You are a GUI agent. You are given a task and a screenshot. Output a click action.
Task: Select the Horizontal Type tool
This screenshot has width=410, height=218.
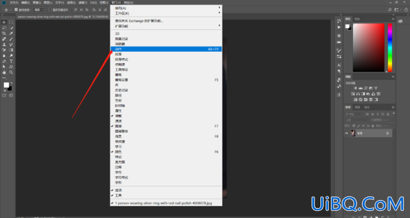coord(11,62)
